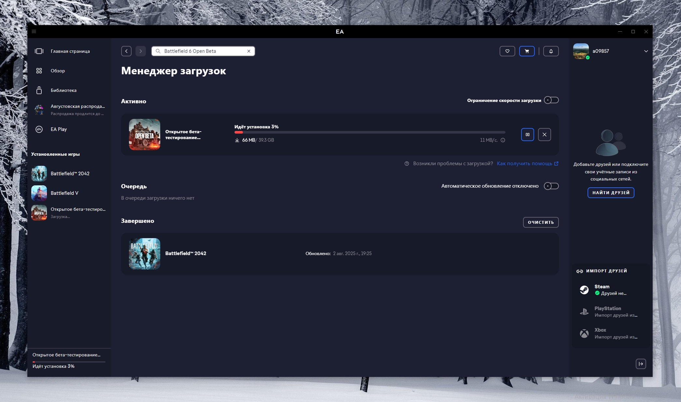Click the НАЙТИ ДРУЗЕЙ button
This screenshot has height=402, width=681.
point(611,193)
